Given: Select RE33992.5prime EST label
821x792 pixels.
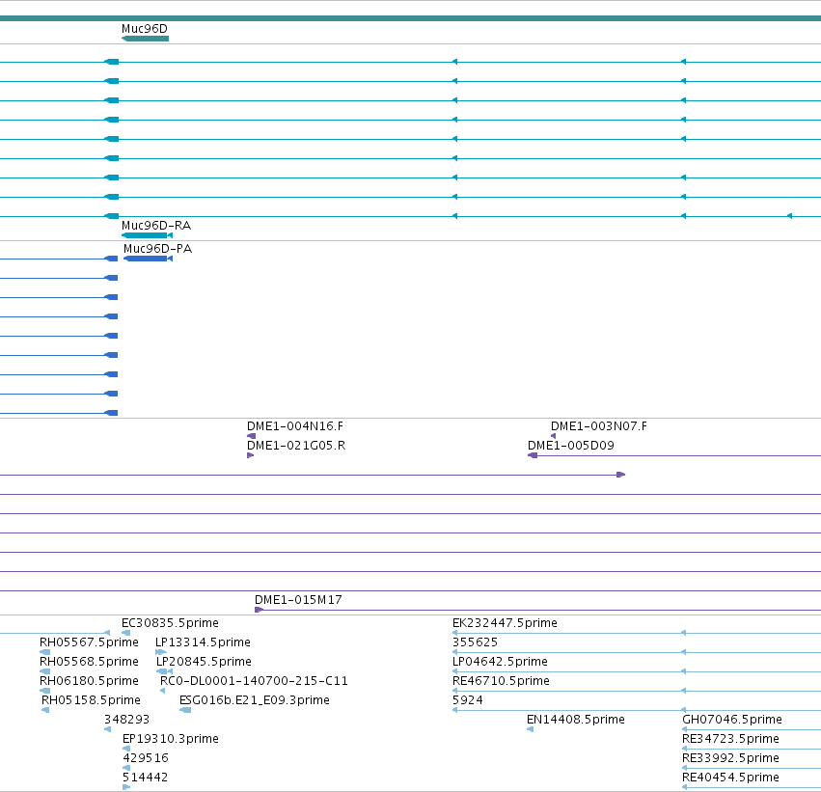Looking at the screenshot, I should (730, 758).
